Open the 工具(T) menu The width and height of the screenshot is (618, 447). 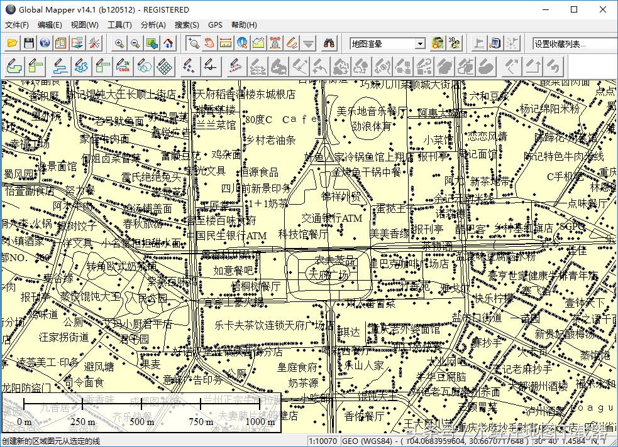(x=119, y=24)
